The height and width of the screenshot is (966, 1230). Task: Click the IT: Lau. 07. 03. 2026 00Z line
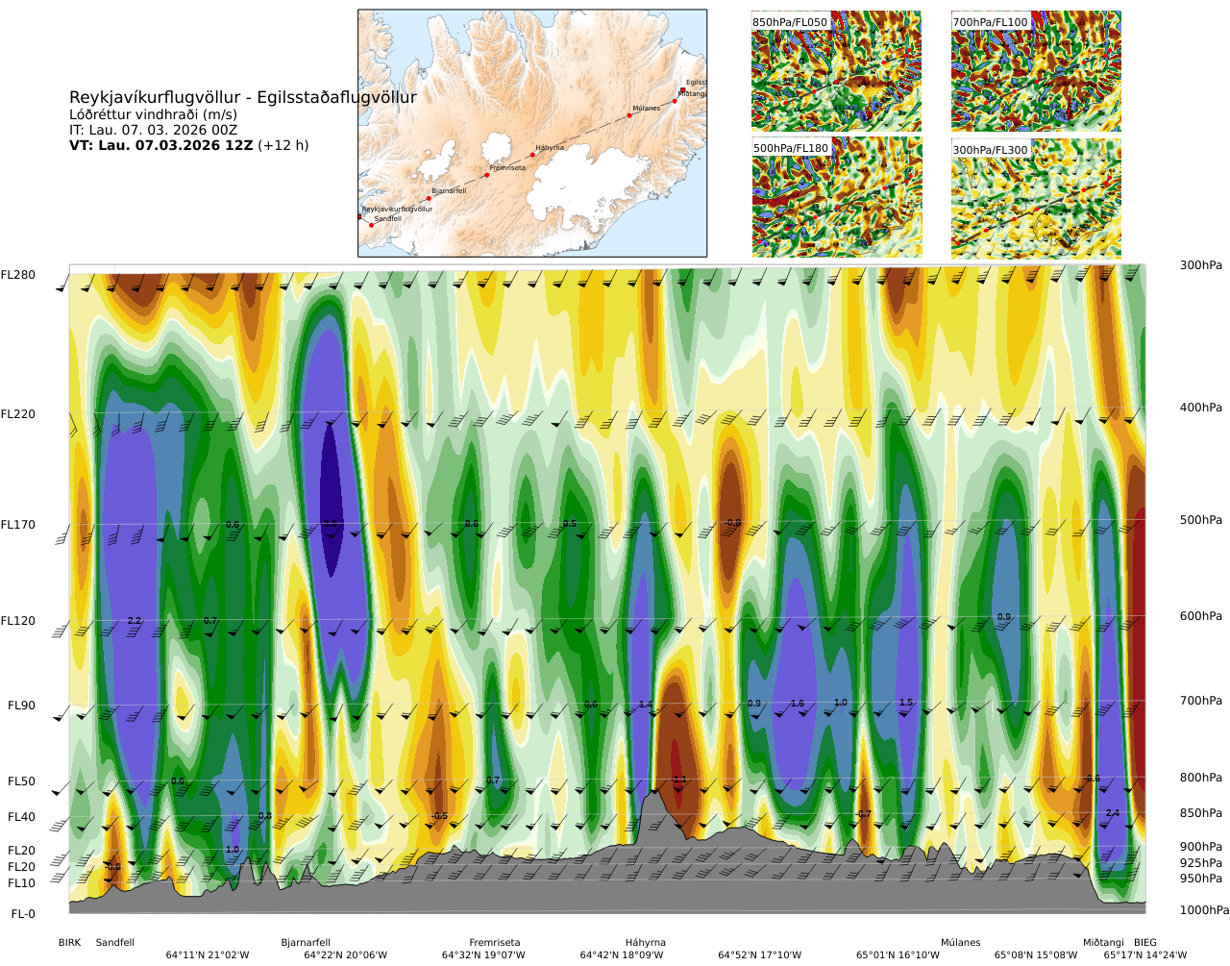click(x=153, y=130)
